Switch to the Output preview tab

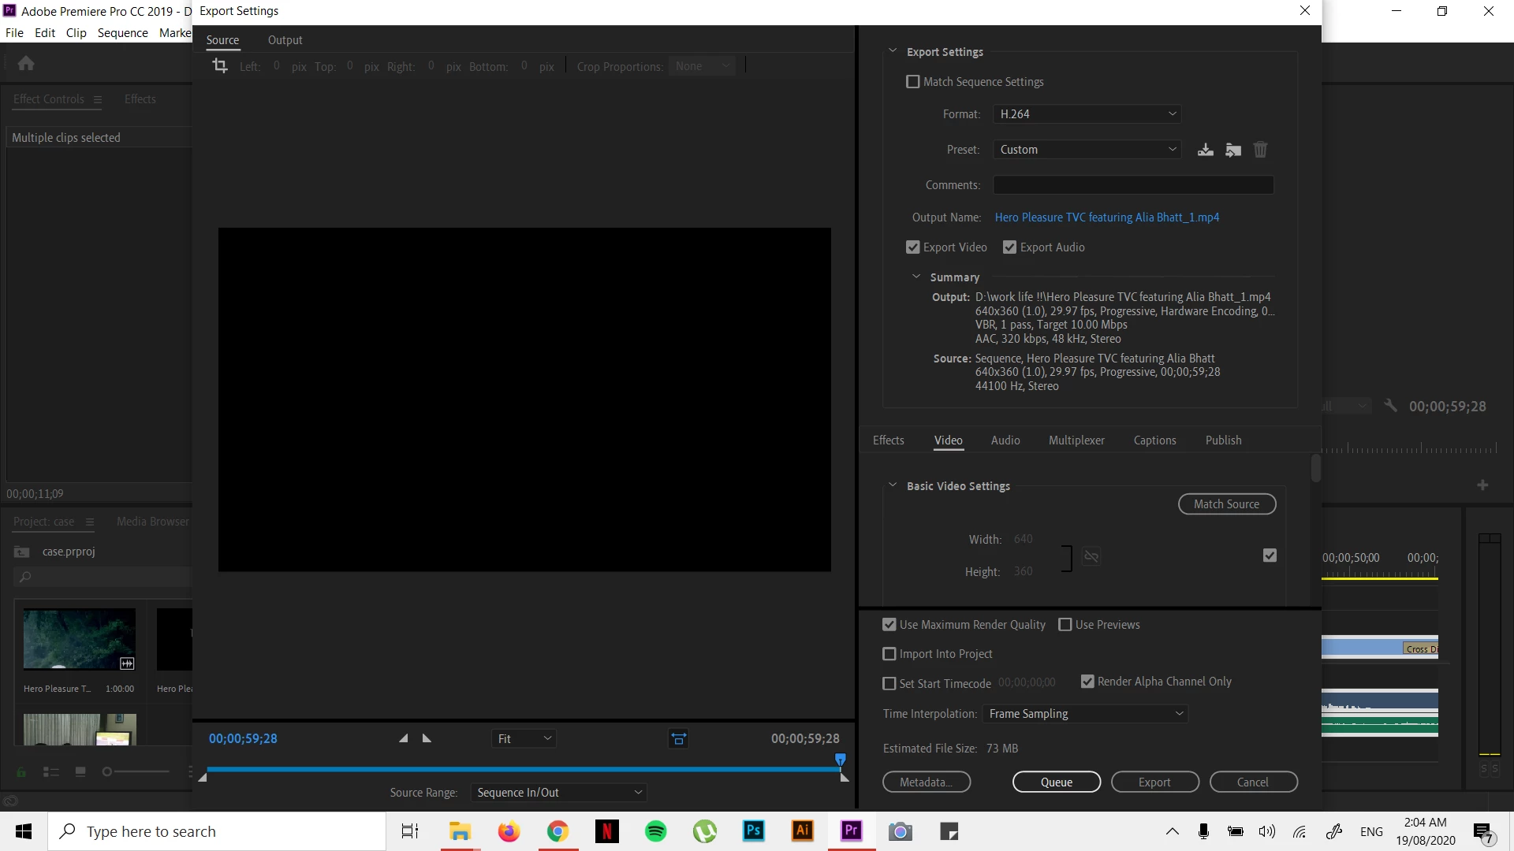click(x=285, y=40)
